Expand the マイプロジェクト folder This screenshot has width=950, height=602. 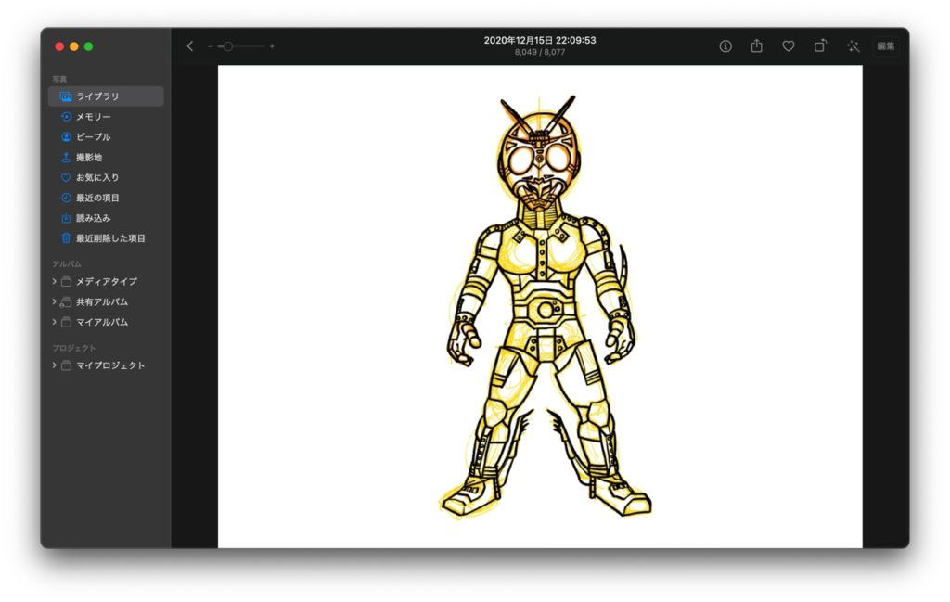tap(54, 365)
